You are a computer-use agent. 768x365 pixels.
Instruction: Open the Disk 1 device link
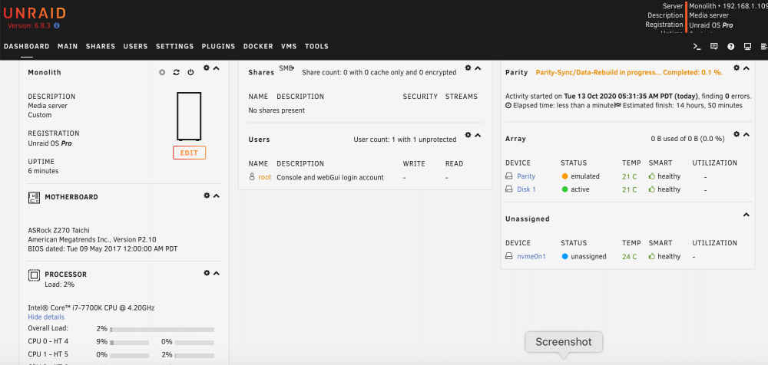[527, 189]
